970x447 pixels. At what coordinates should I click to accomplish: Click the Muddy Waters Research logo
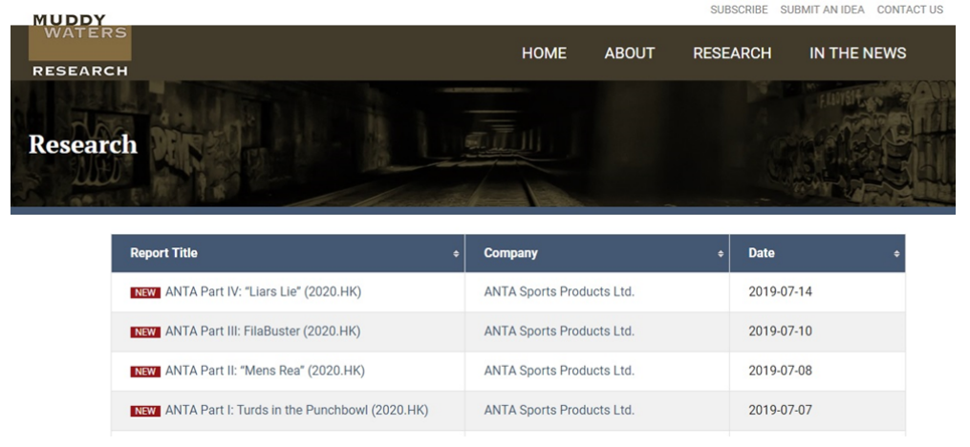80,46
